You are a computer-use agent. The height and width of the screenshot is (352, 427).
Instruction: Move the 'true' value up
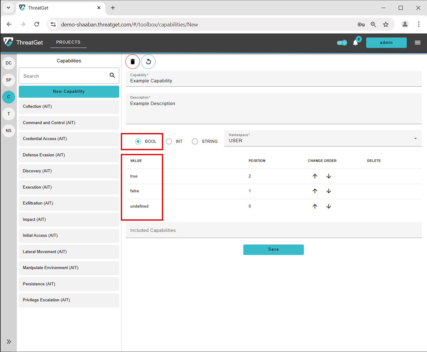[315, 176]
